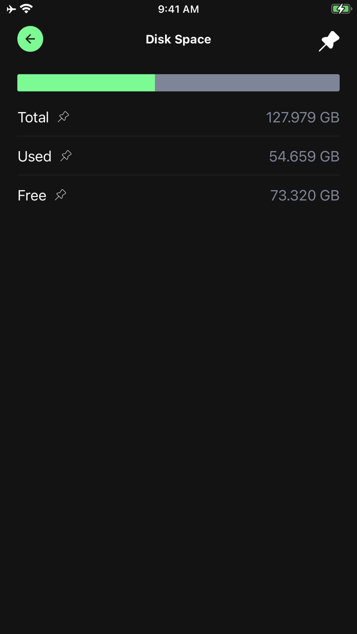Click the large pin icon in header
The width and height of the screenshot is (357, 634).
[x=329, y=41]
